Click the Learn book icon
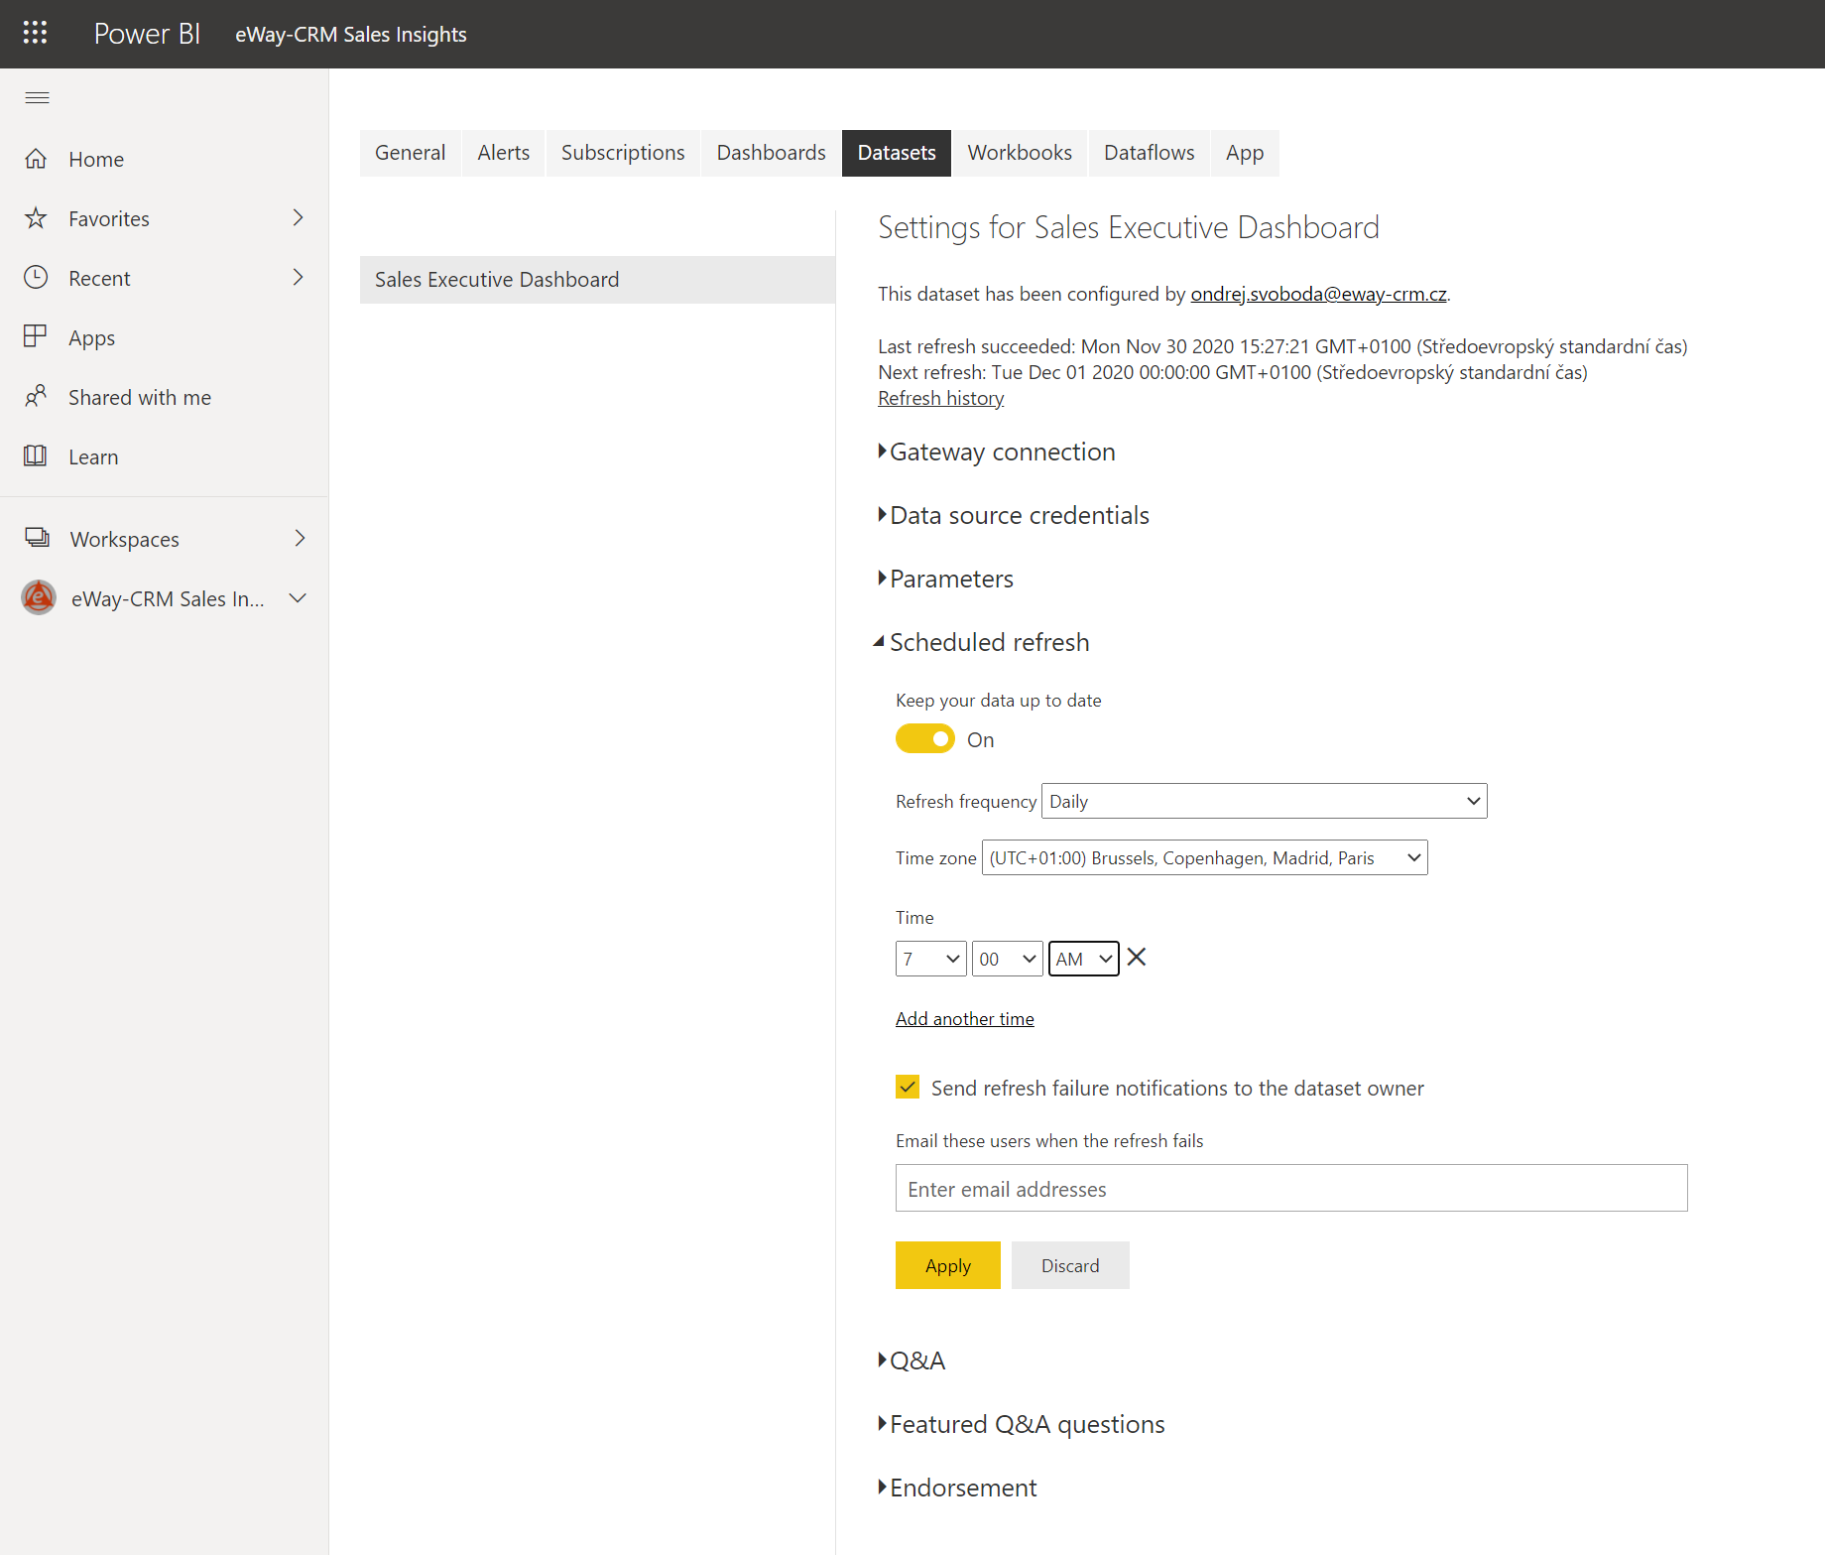 36,456
